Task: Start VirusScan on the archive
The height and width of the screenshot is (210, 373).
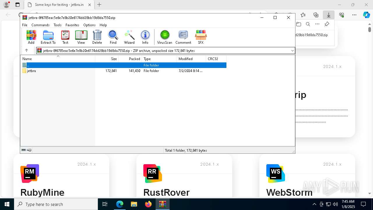Action: (165, 37)
